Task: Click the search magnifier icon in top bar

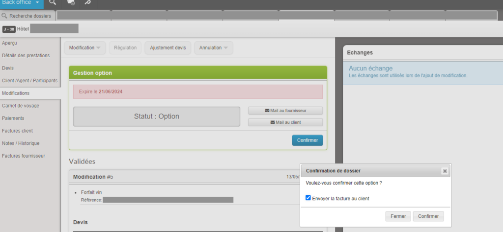Action: (x=53, y=3)
